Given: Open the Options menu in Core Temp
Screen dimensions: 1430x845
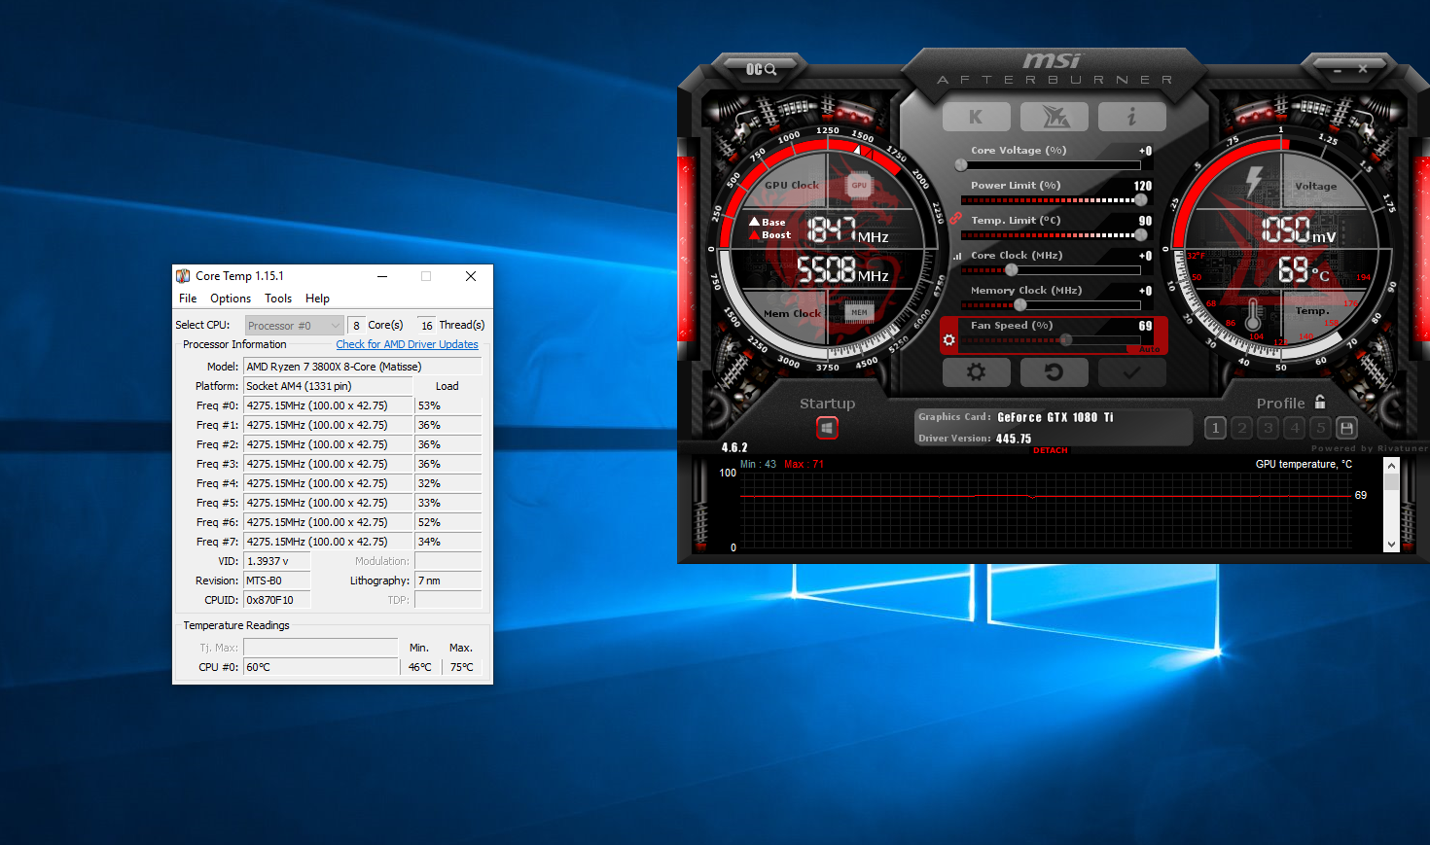Looking at the screenshot, I should tap(231, 299).
